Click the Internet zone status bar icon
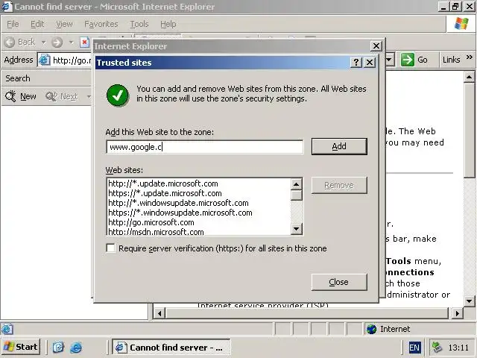Viewport: 477px width, 358px height. click(371, 329)
